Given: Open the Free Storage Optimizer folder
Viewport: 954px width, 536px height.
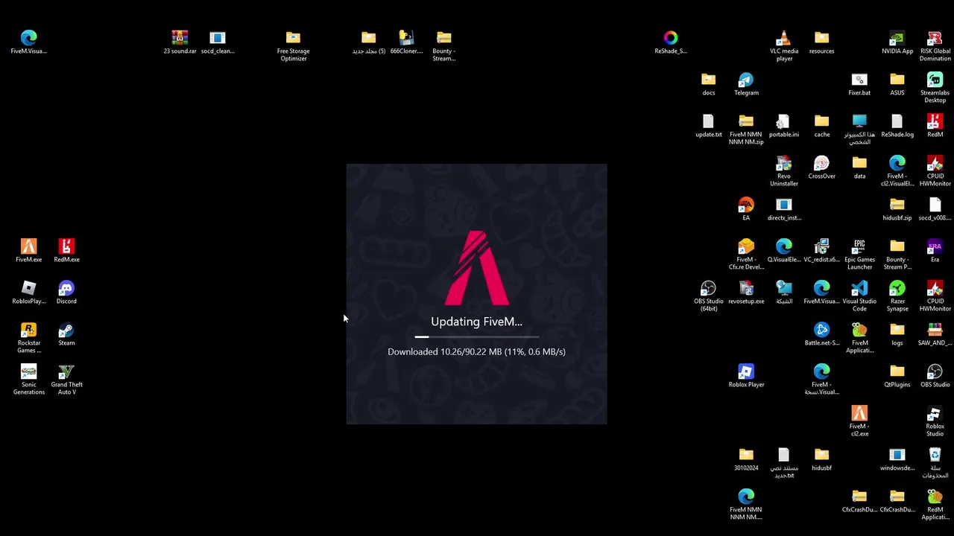Looking at the screenshot, I should [293, 45].
